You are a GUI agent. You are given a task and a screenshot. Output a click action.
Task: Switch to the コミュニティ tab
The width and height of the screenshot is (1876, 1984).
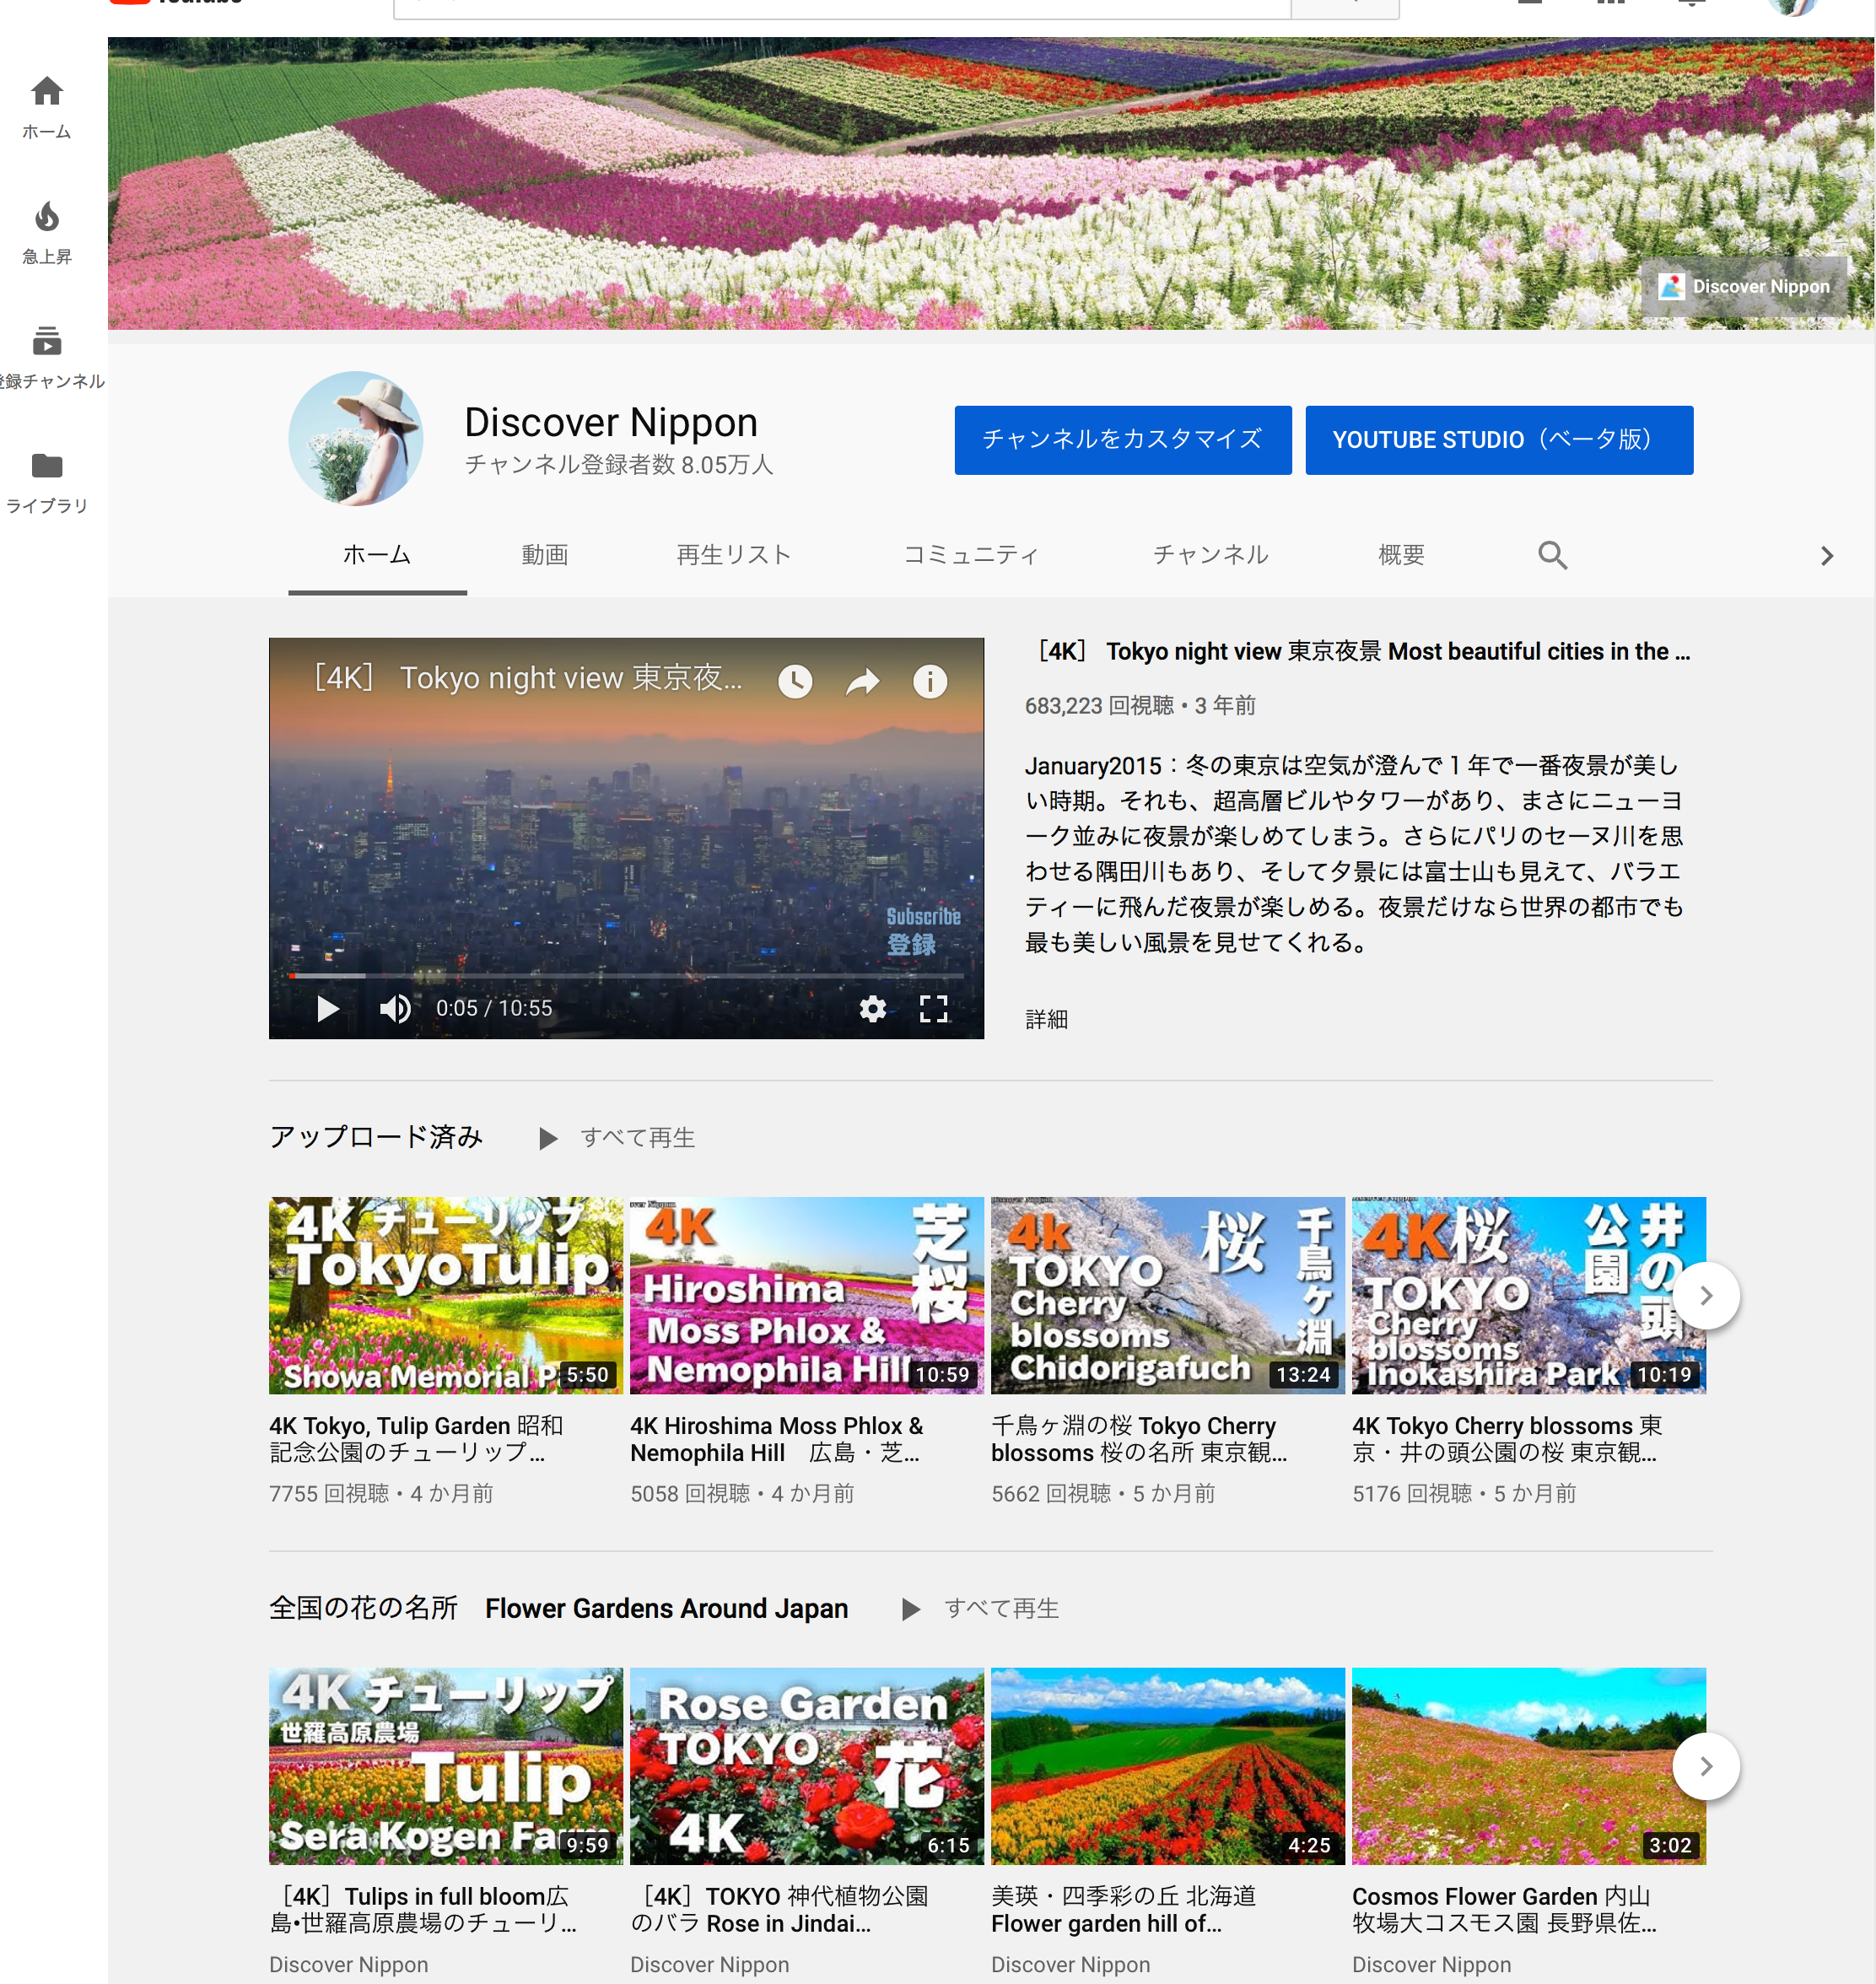tap(971, 555)
